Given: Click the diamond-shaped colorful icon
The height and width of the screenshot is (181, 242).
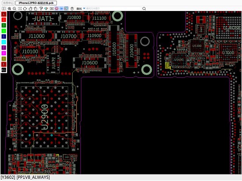Looking at the screenshot, I should 46,8.
